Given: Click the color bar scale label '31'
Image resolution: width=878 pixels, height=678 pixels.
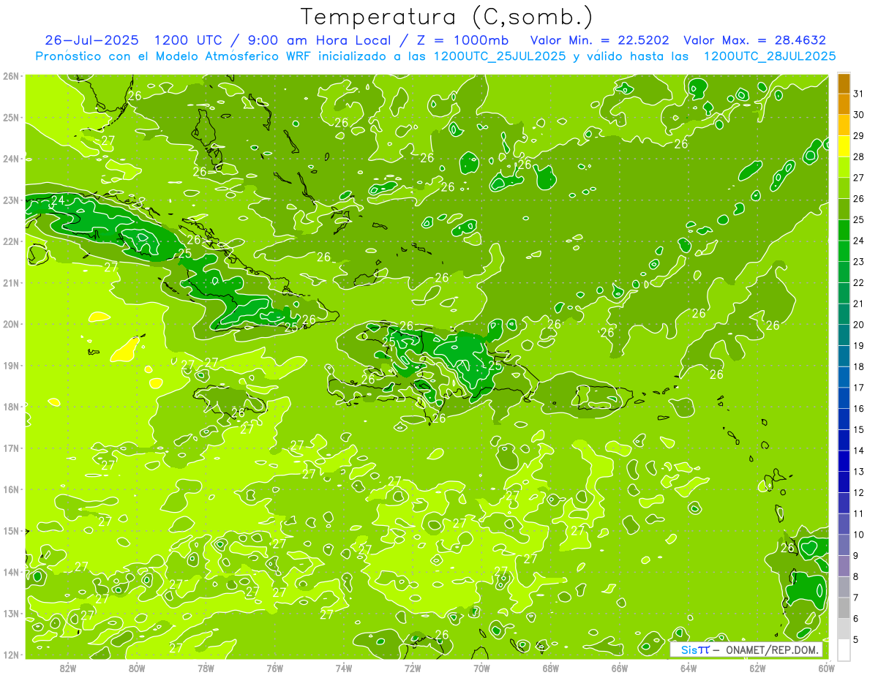Looking at the screenshot, I should 859,94.
